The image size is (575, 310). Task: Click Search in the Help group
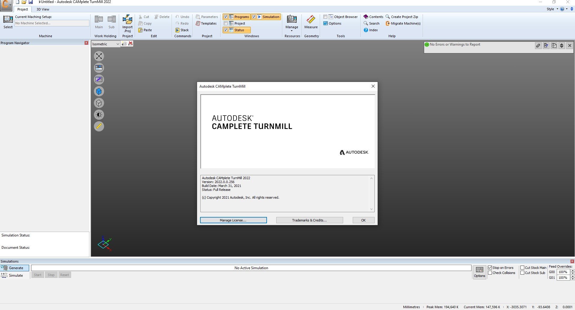(371, 23)
